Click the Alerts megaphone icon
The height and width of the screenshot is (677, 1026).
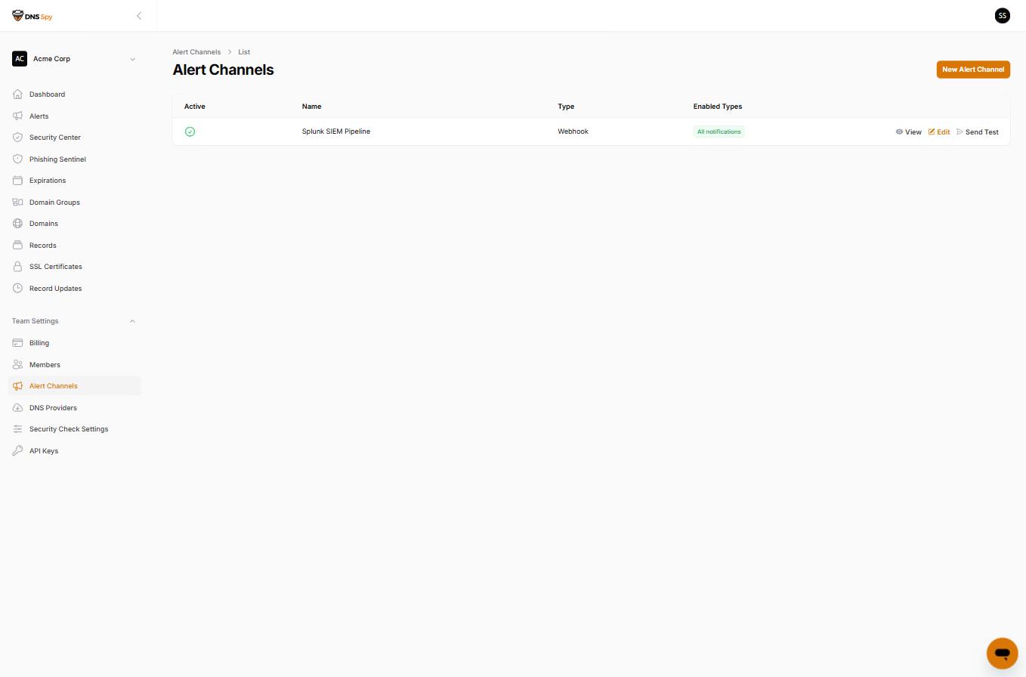click(17, 116)
